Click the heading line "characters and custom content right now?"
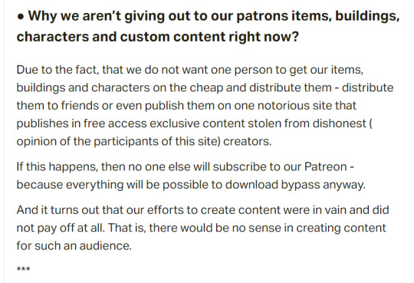 [158, 37]
